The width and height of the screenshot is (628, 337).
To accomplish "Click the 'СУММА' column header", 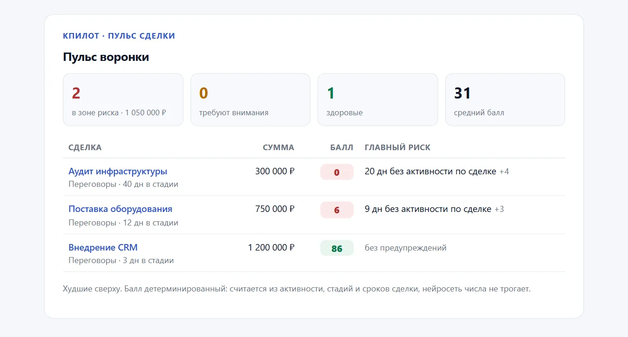I will coord(278,147).
